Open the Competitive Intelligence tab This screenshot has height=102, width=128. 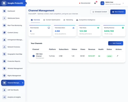coord(86,20)
